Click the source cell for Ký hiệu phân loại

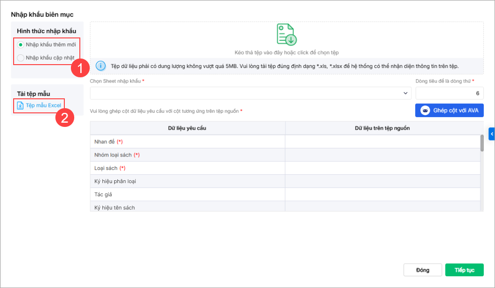382,181
